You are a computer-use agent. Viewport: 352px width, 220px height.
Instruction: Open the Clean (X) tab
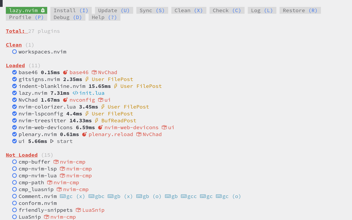tap(189, 10)
